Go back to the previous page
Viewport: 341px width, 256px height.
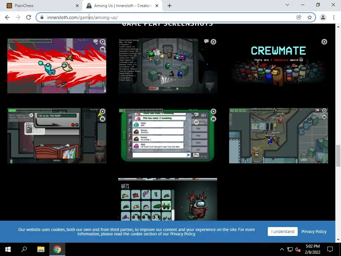7,17
